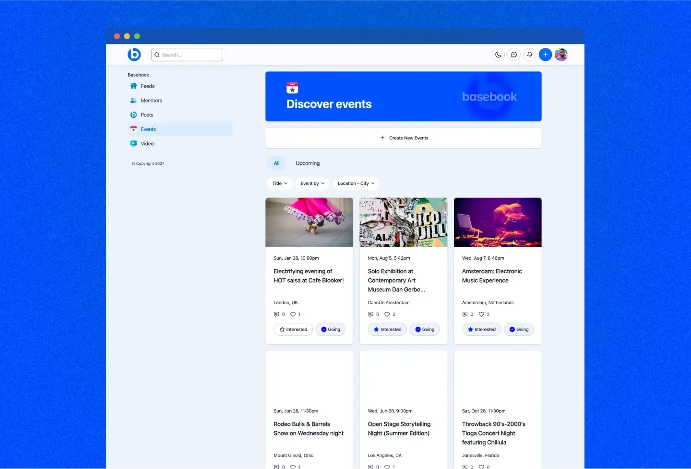Switch to the All tab
Image resolution: width=691 pixels, height=469 pixels.
coord(276,163)
